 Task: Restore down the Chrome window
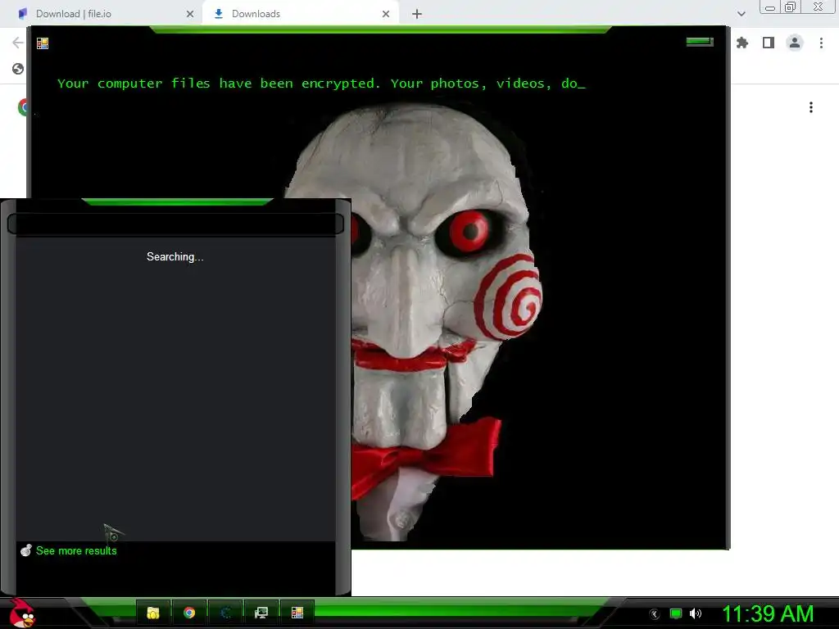pos(790,7)
